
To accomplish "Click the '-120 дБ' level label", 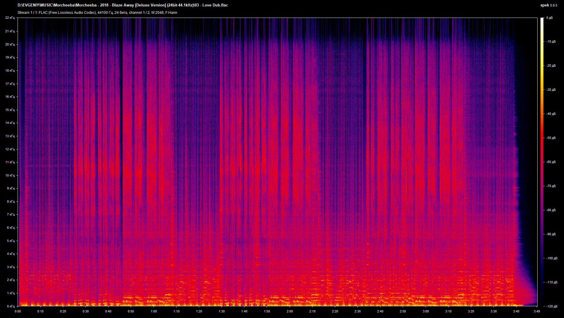I will 552,306.
